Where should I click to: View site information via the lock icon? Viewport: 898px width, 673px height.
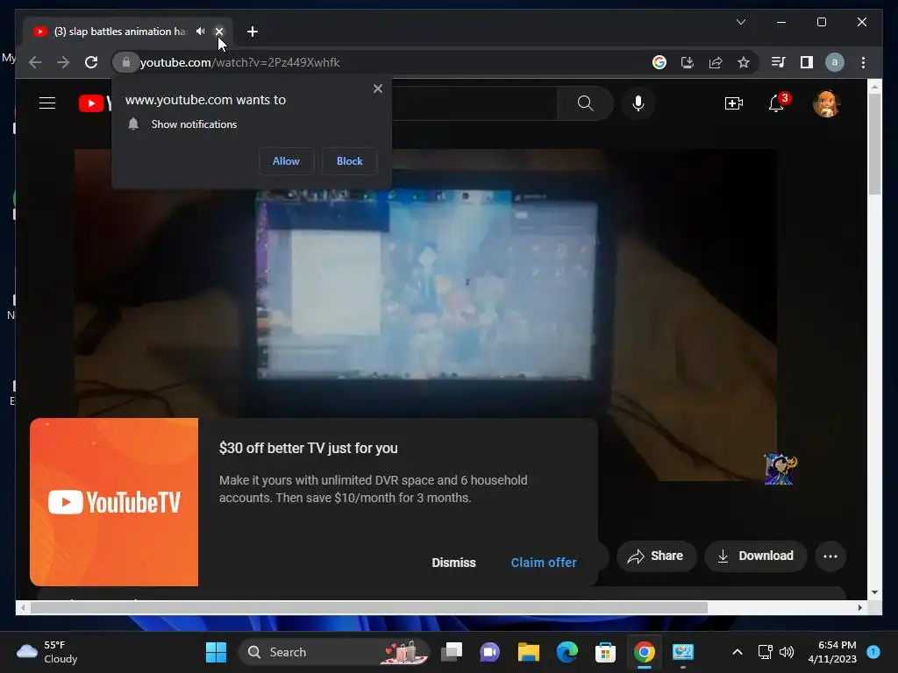point(126,62)
